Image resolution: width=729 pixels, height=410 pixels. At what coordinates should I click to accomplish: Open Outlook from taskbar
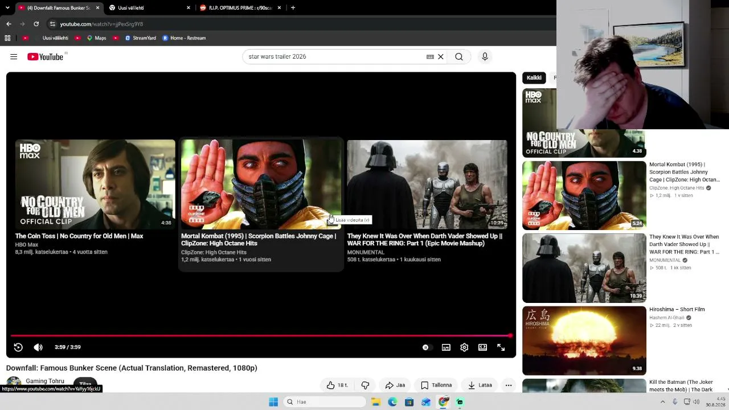426,402
